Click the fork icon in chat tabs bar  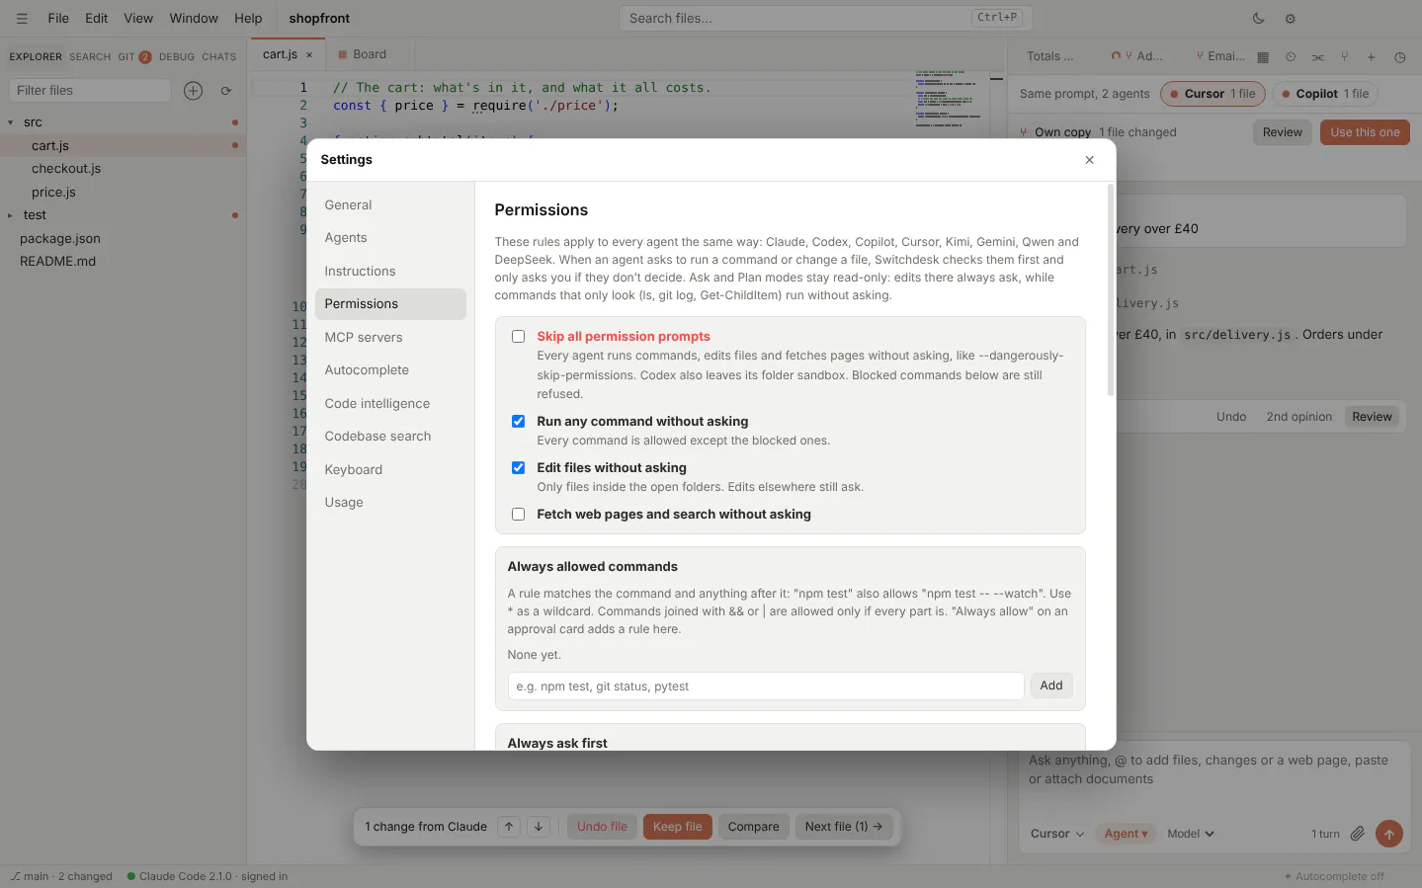click(x=1344, y=57)
